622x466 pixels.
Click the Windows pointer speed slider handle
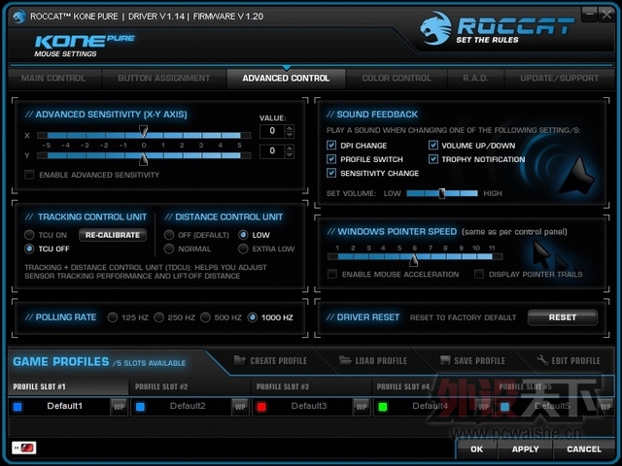(x=413, y=259)
